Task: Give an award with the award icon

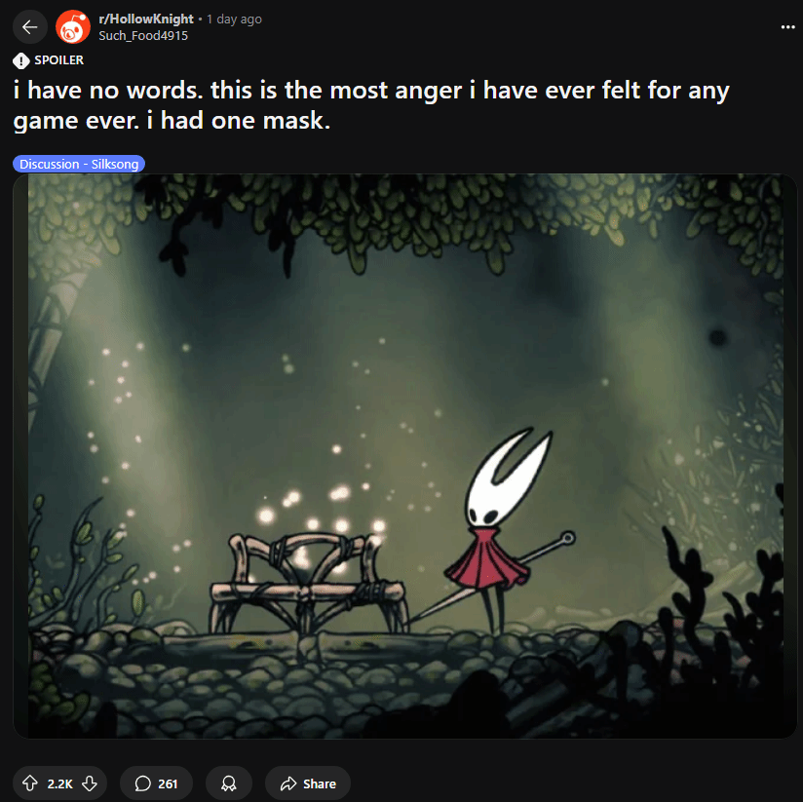Action: (228, 783)
